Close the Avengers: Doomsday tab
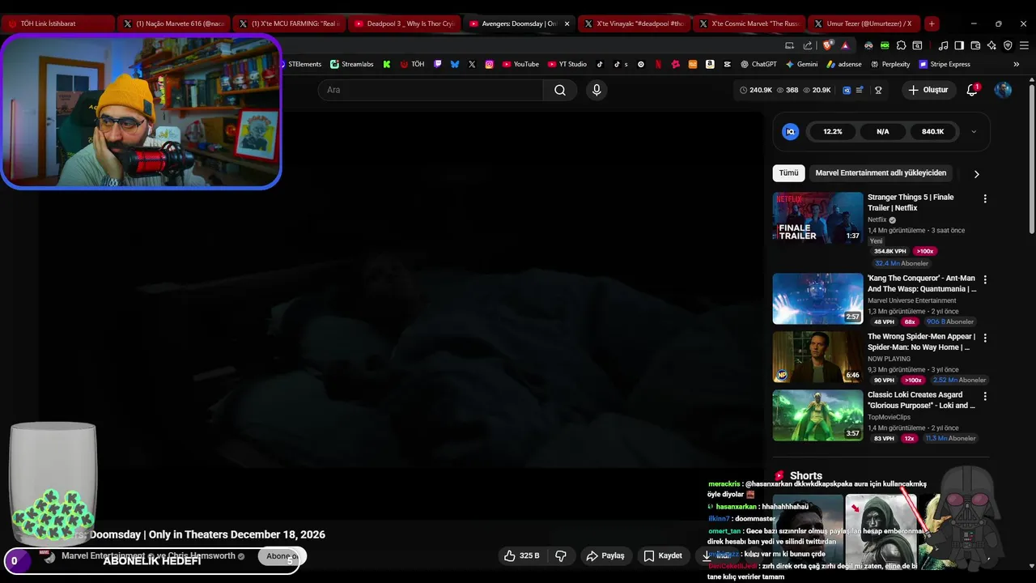 click(x=567, y=23)
